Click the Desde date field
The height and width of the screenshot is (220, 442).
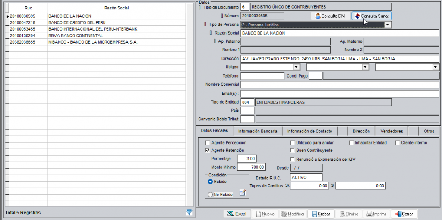coord(306,168)
